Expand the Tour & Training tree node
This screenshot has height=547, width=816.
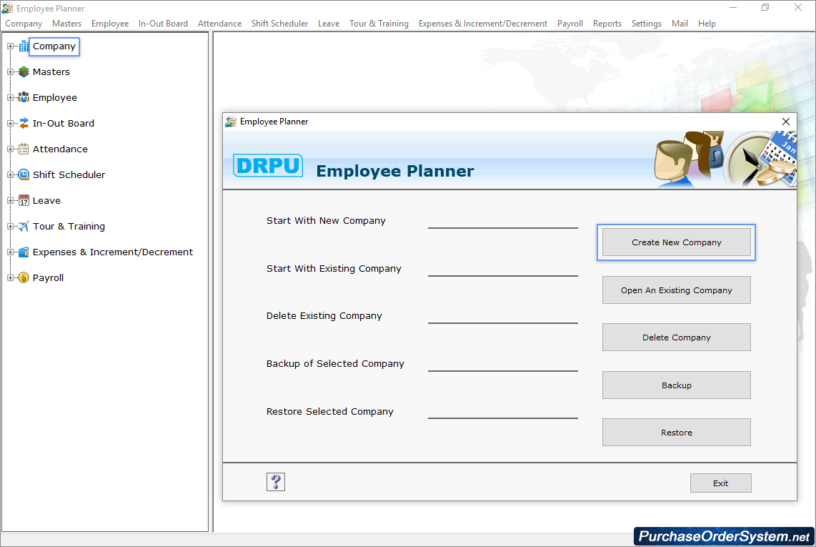click(x=11, y=226)
